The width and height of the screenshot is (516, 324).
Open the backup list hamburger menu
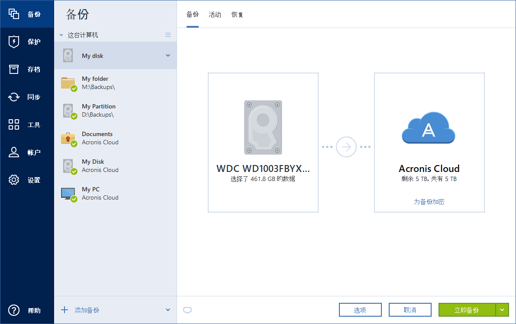coord(168,35)
